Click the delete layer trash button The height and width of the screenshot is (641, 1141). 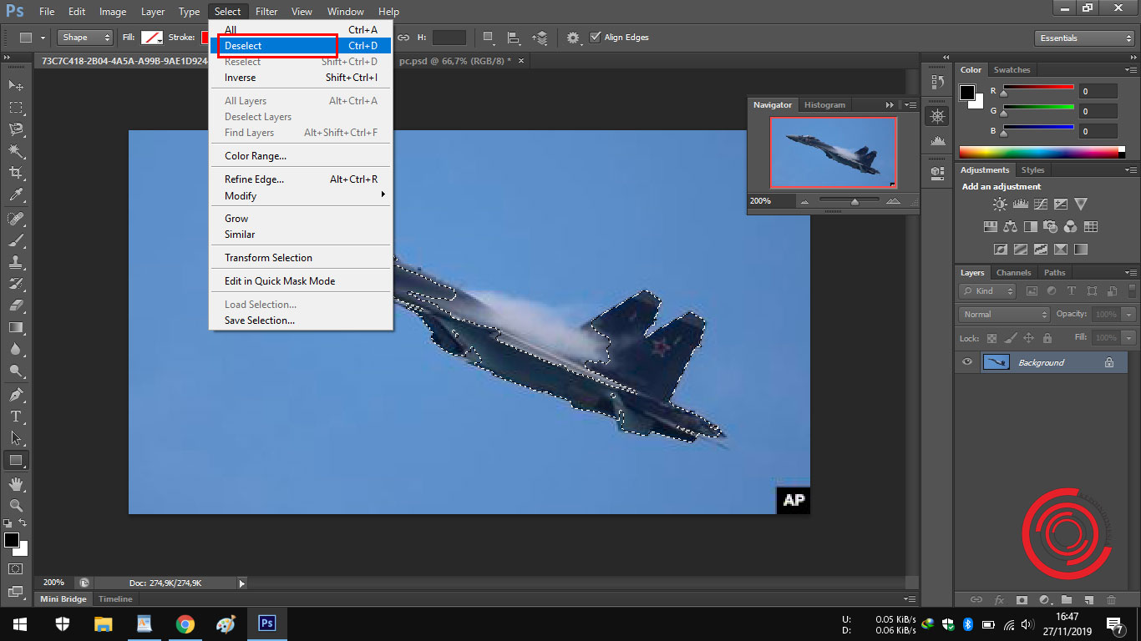1111,599
